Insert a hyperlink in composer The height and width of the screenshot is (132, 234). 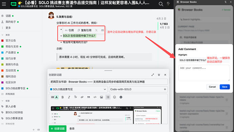coord(82,97)
